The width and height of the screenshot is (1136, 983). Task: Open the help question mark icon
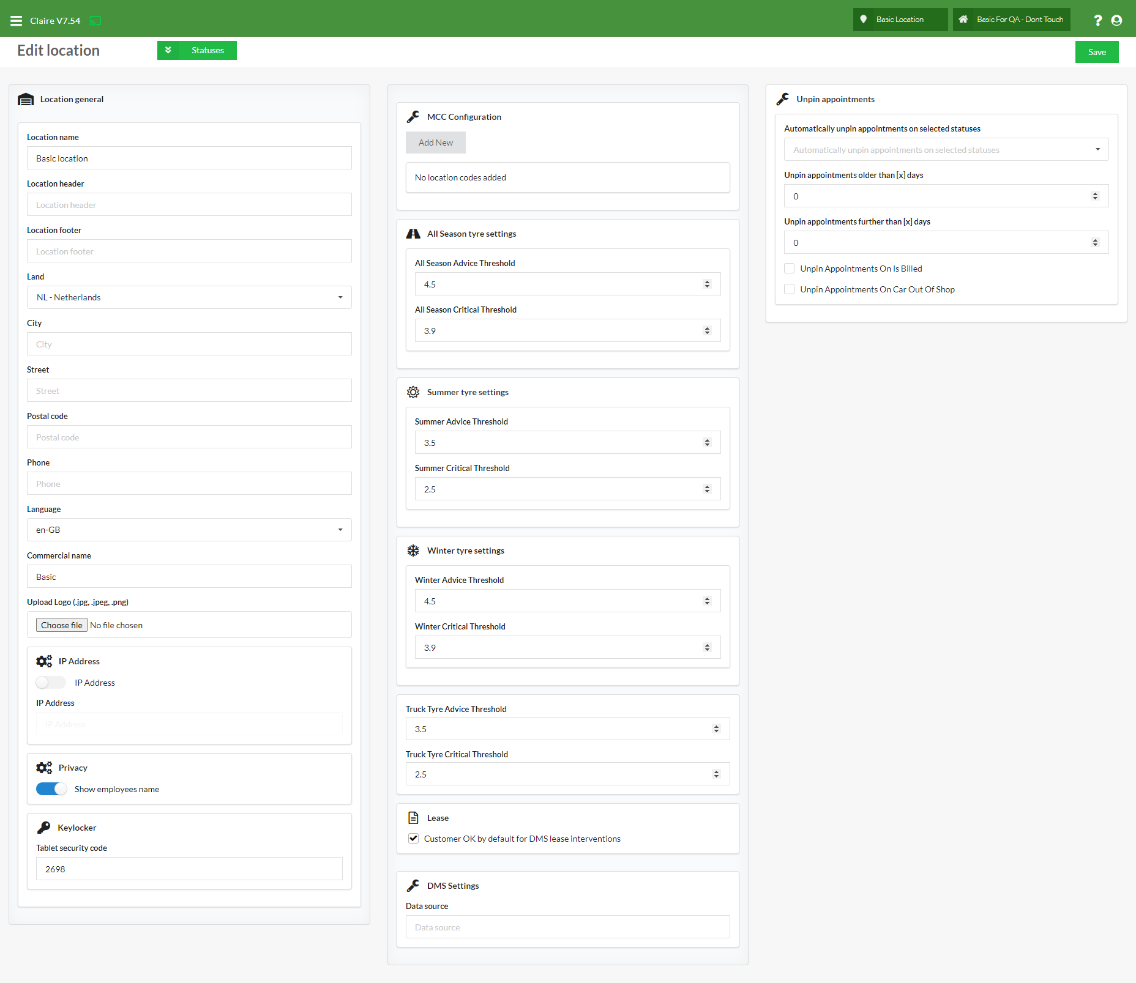1098,20
